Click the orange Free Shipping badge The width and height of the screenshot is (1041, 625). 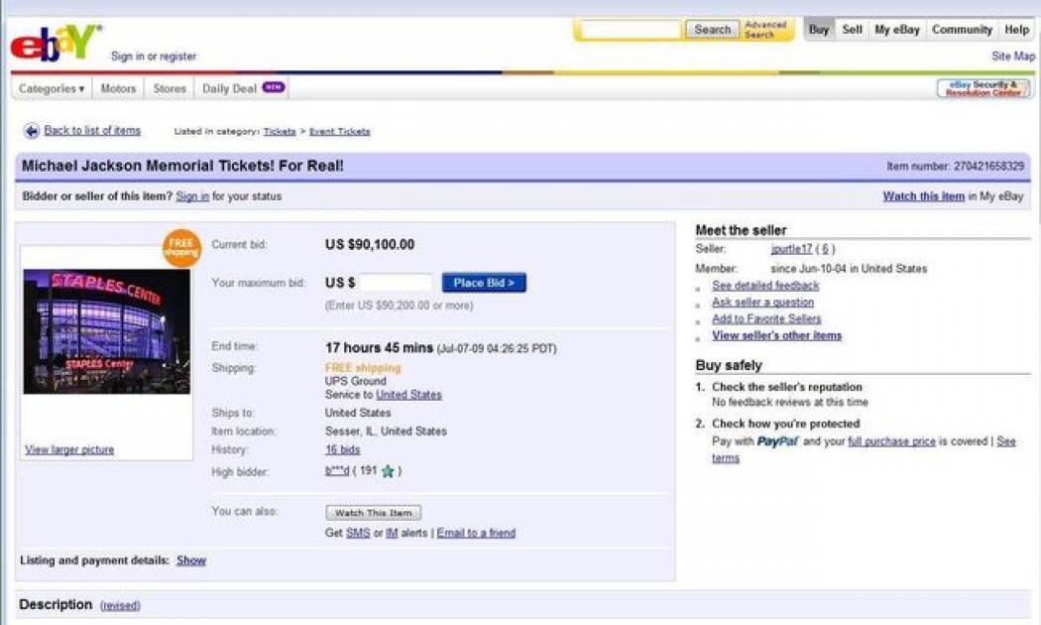click(x=181, y=247)
